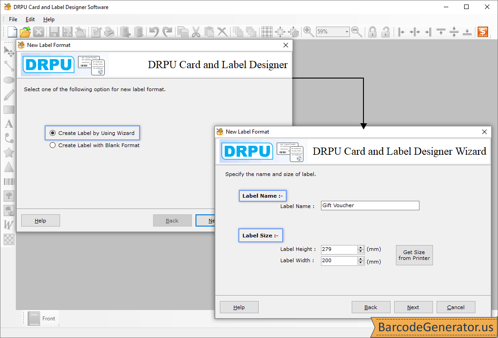Click the Align Bottom edges icon
This screenshot has width=498, height=338.
[467, 32]
